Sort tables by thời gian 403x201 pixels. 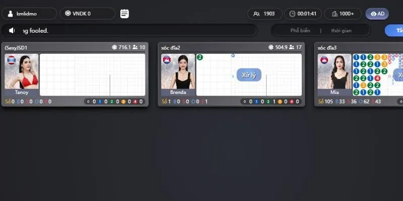(341, 31)
